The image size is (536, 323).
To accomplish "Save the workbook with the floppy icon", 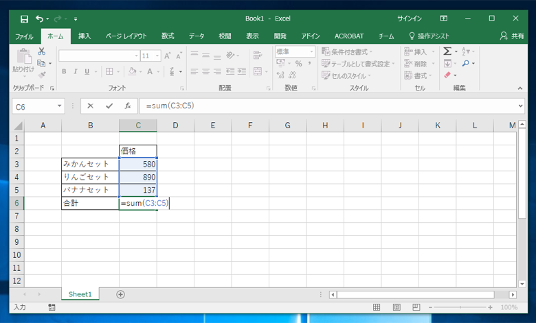I will [x=24, y=19].
